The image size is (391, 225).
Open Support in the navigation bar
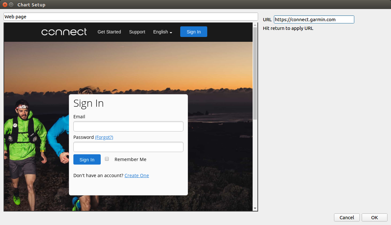point(137,32)
